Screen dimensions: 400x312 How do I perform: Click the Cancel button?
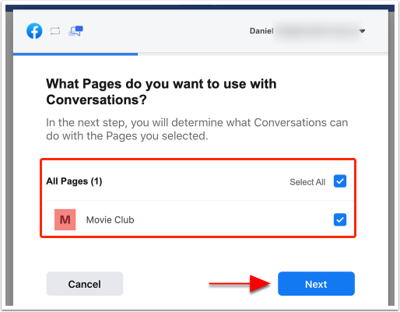tap(85, 284)
